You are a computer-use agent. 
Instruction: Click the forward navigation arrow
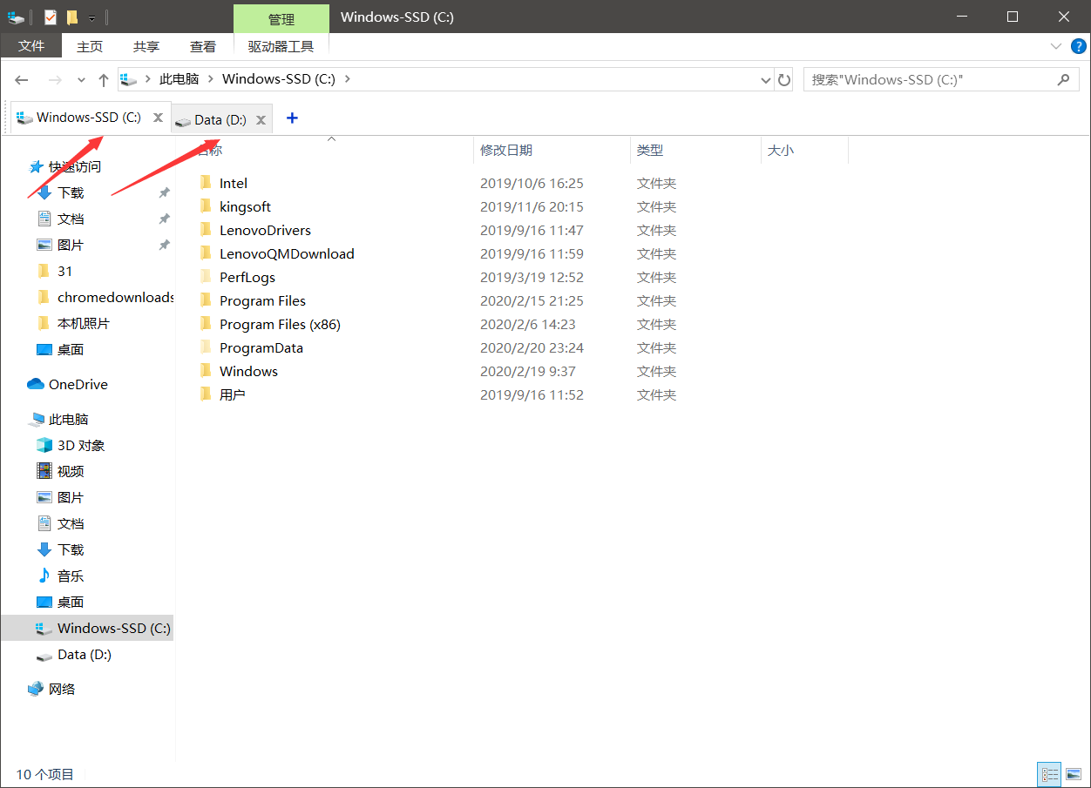pos(55,80)
